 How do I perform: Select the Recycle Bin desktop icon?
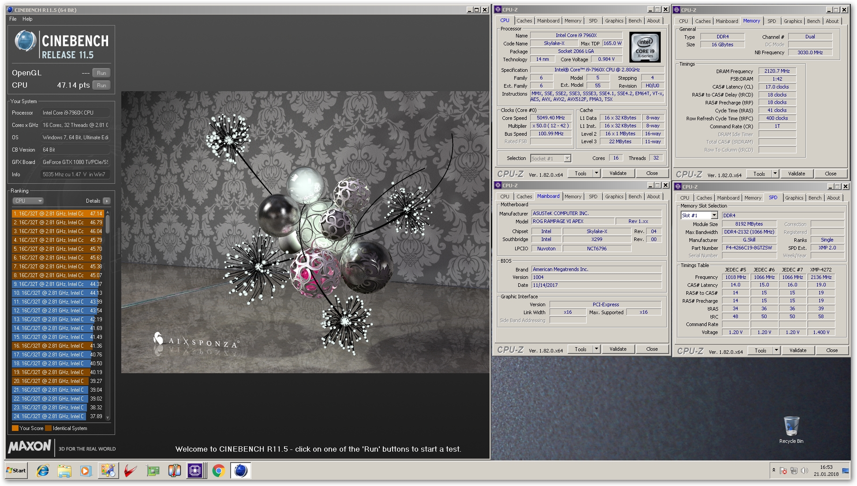pos(791,430)
